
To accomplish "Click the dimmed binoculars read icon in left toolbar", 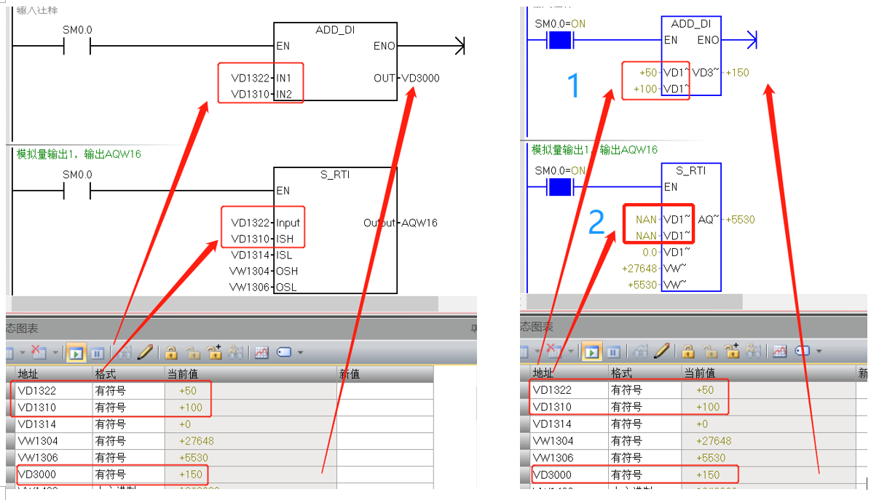I will click(x=124, y=353).
